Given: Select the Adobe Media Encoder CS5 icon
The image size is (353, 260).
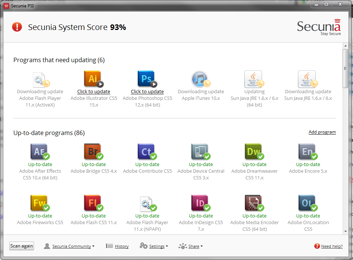Looking at the screenshot, I should pyautogui.click(x=254, y=203).
